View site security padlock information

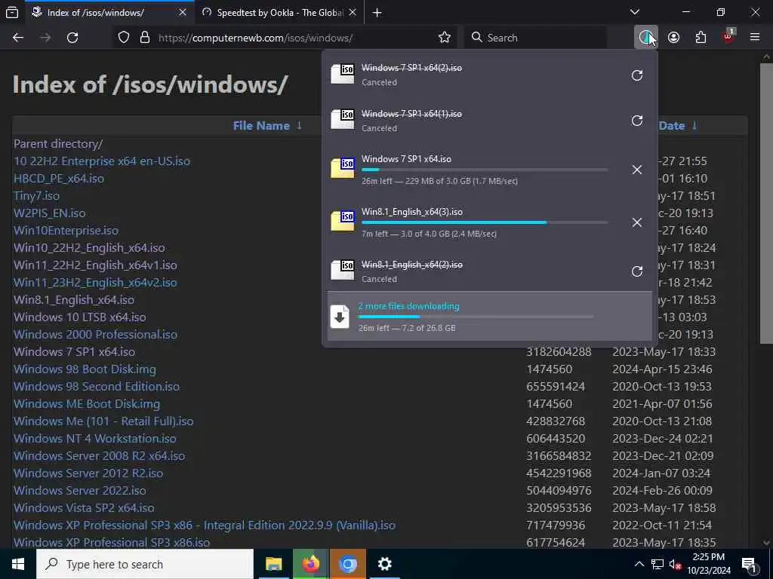tap(144, 38)
